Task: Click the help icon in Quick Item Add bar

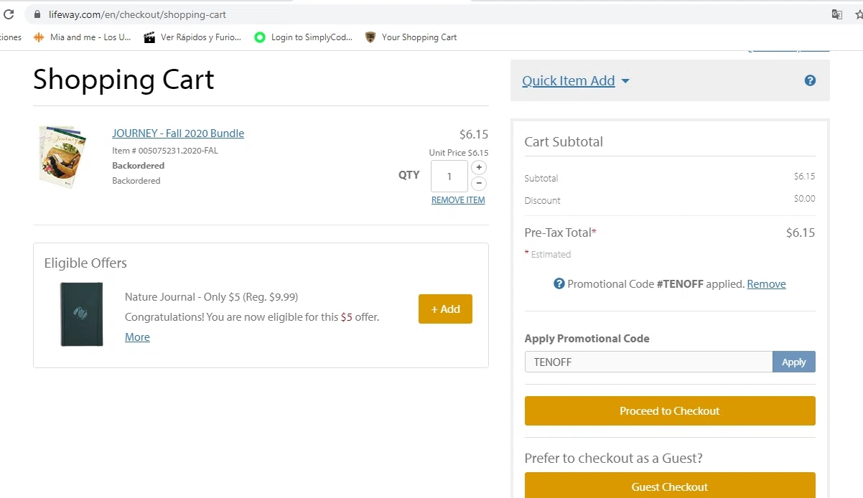Action: pyautogui.click(x=810, y=80)
